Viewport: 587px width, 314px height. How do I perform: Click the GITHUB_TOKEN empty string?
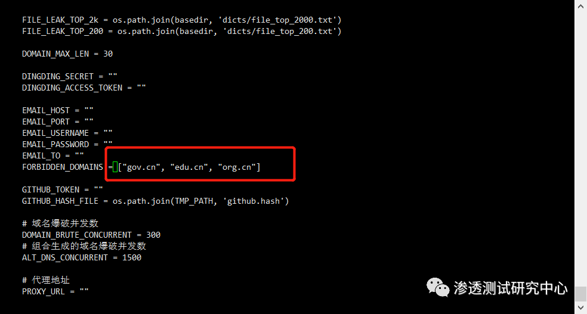(x=98, y=189)
